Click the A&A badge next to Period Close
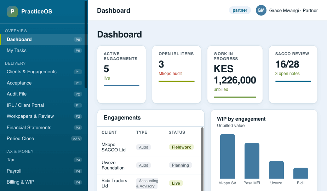 pyautogui.click(x=76, y=139)
